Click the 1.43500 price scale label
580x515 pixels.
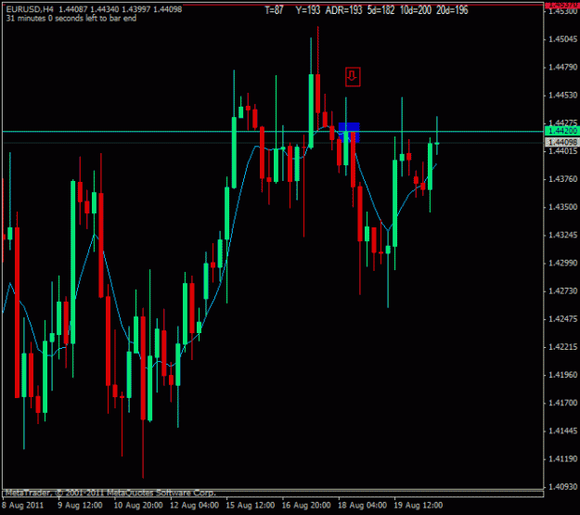pos(562,207)
